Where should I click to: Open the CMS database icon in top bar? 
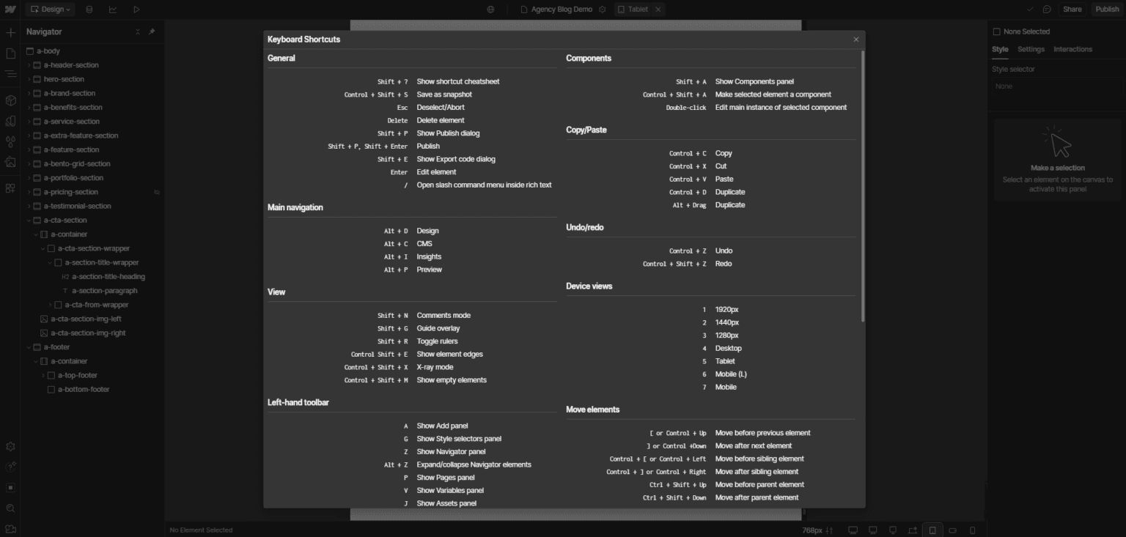coord(89,10)
